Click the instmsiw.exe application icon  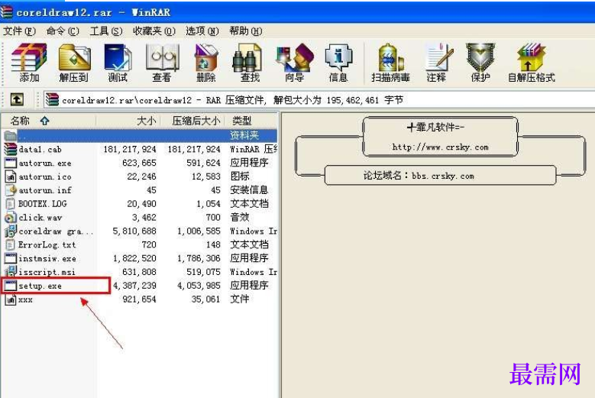point(10,258)
